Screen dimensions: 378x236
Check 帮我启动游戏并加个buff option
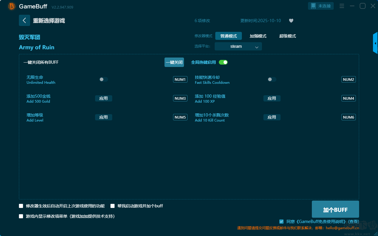[x=113, y=206]
